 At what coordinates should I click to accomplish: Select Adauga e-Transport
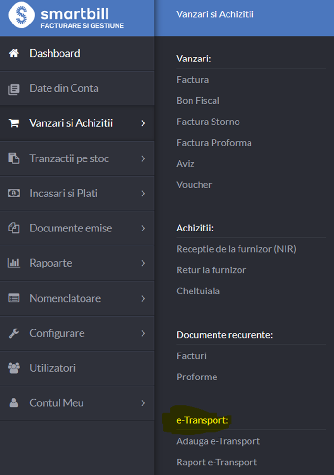click(218, 441)
